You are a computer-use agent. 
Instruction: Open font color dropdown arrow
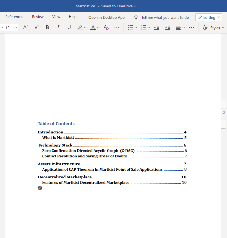tap(98, 28)
